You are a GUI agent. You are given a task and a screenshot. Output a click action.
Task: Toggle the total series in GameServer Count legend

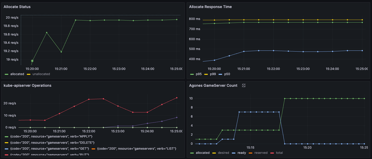tap(278, 153)
